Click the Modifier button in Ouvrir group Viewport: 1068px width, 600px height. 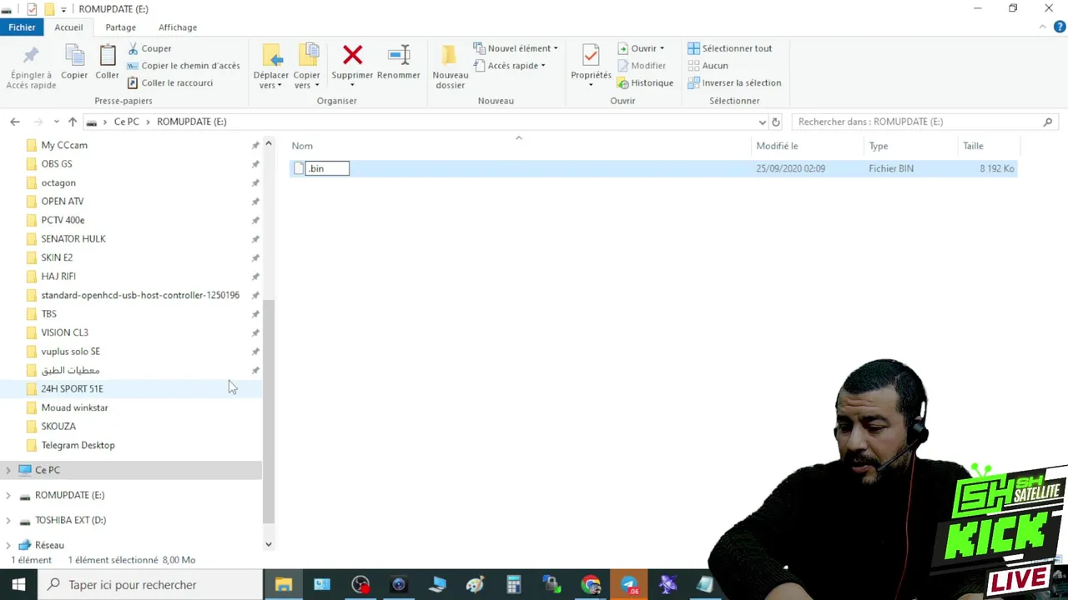[x=641, y=66]
